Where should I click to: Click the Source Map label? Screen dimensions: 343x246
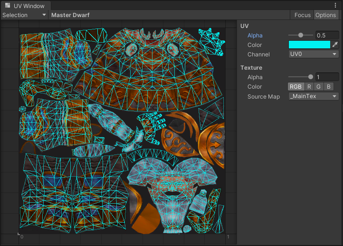point(264,97)
